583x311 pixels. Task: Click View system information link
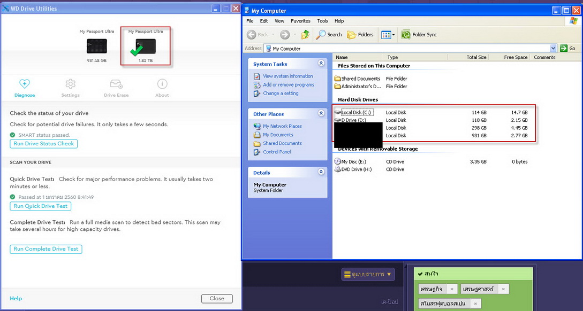tap(288, 76)
